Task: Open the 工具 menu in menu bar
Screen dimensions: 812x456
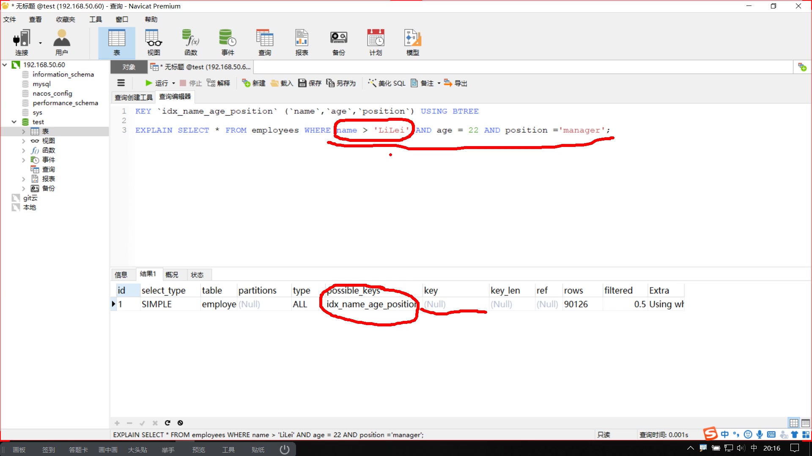Action: point(96,19)
